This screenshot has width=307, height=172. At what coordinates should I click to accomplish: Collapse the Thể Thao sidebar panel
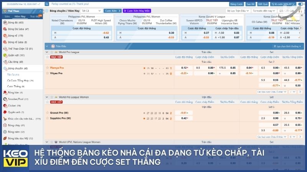tap(40, 11)
